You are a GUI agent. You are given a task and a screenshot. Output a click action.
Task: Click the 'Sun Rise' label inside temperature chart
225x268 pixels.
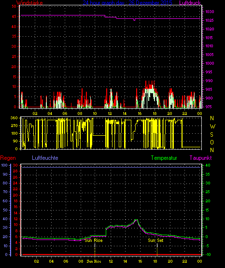click(x=94, y=240)
